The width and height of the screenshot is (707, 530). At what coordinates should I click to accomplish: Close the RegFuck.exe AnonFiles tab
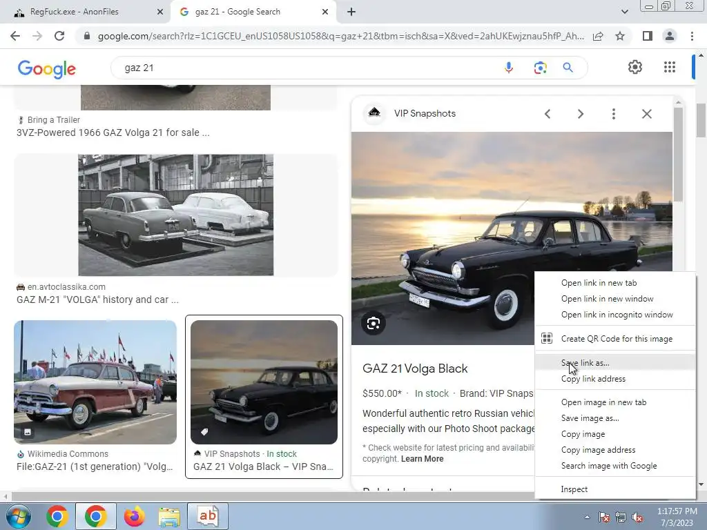click(160, 12)
